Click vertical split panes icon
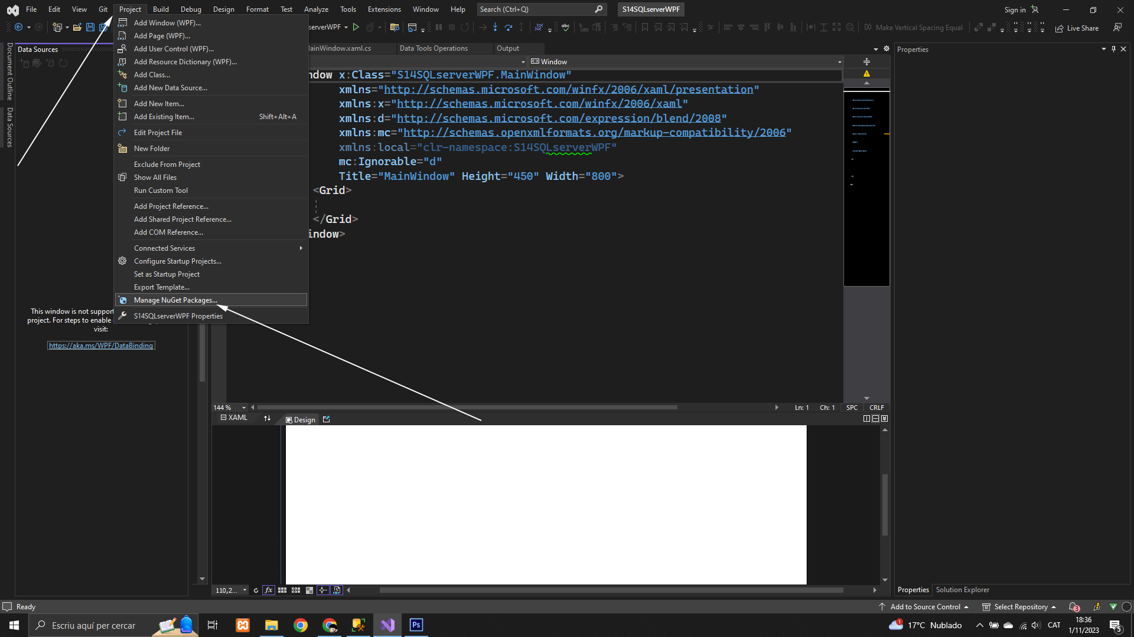The image size is (1134, 637). click(x=866, y=419)
